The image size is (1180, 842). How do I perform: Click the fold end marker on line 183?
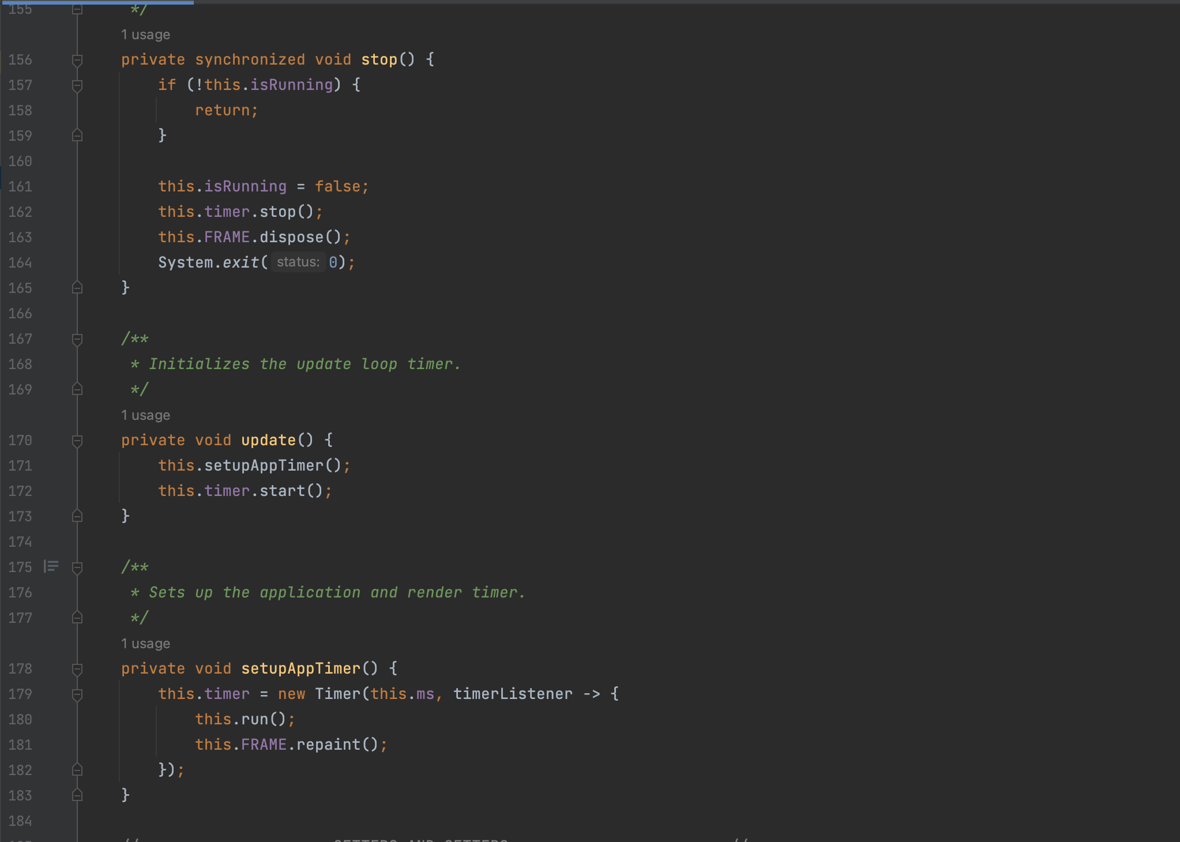[x=77, y=795]
